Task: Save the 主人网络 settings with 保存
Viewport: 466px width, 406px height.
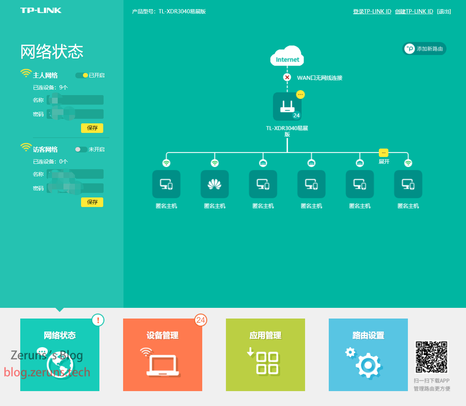Action: (x=92, y=128)
